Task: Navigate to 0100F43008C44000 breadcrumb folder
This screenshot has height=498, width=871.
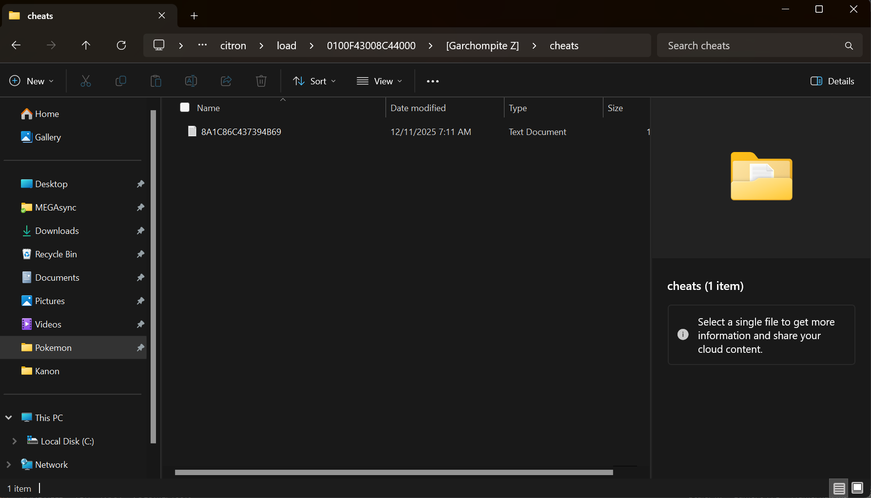Action: click(x=371, y=45)
